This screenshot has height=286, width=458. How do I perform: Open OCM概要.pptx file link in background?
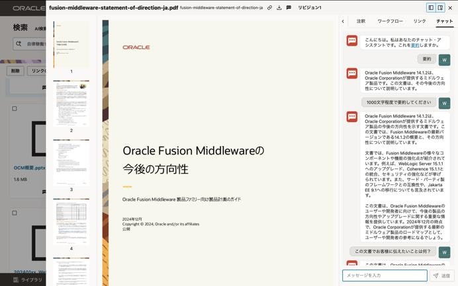click(30, 168)
